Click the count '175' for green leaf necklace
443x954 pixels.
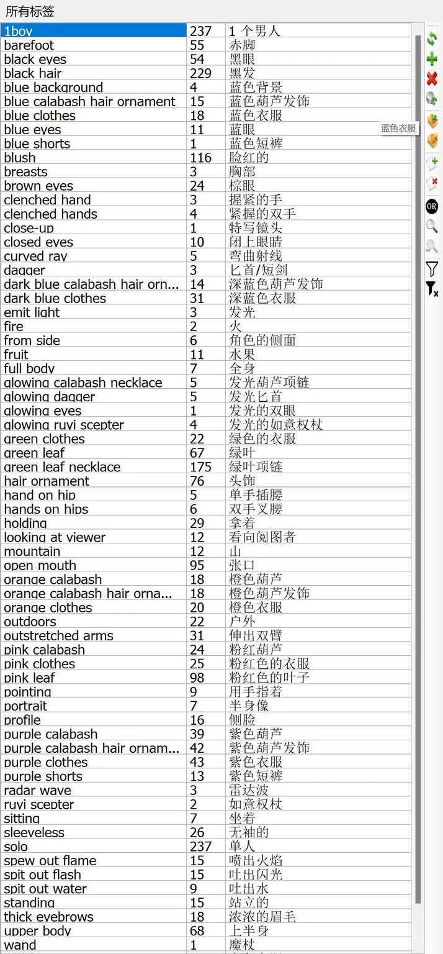tap(201, 466)
